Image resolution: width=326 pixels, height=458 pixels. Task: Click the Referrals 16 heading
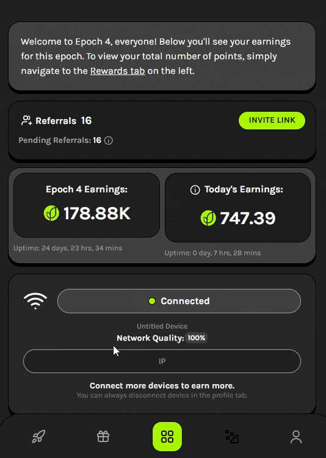click(63, 121)
